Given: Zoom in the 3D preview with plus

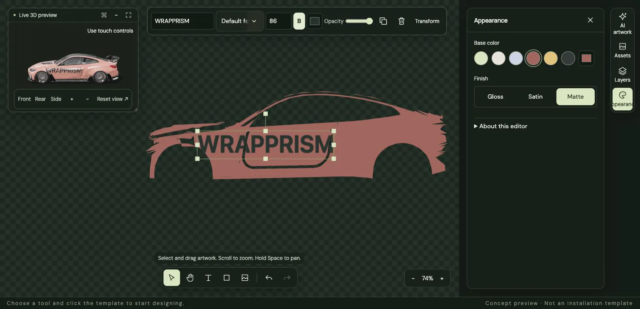Looking at the screenshot, I should click(72, 99).
